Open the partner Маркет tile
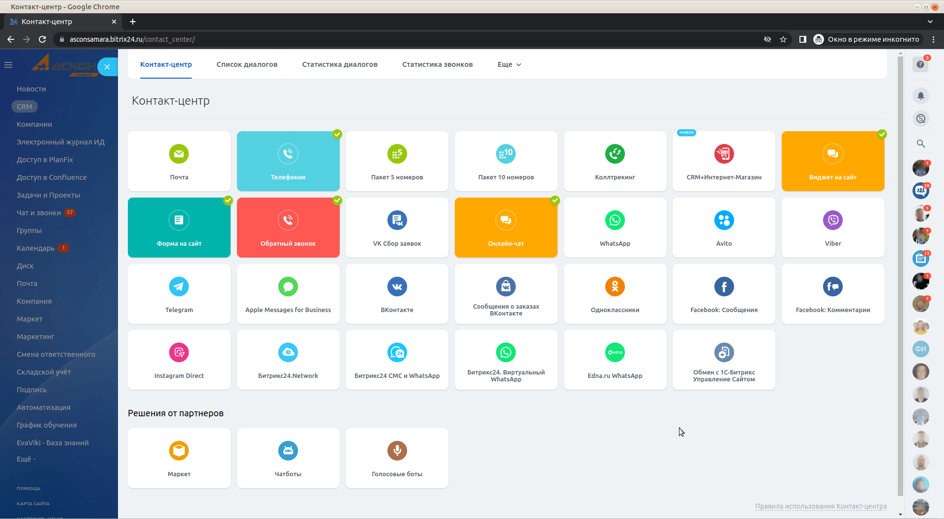The height and width of the screenshot is (519, 944). pyautogui.click(x=179, y=458)
